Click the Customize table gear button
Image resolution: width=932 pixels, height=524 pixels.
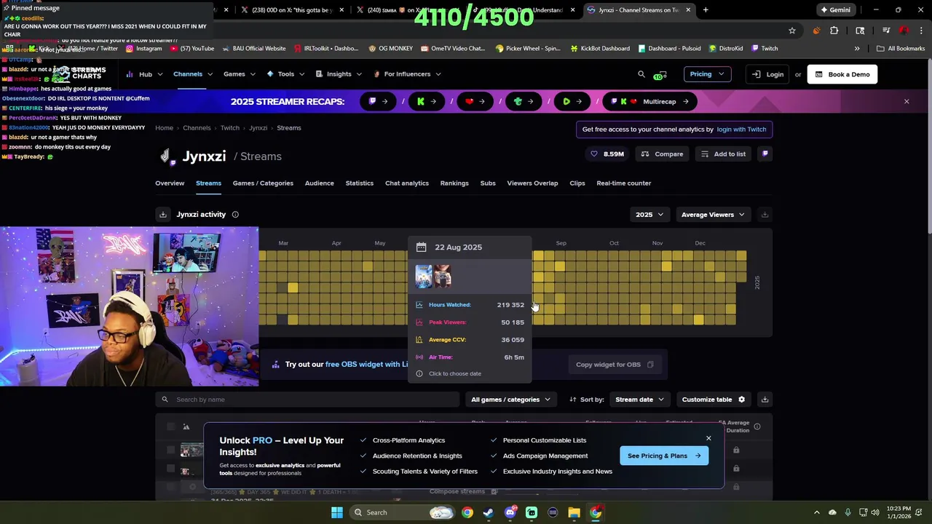(x=714, y=400)
